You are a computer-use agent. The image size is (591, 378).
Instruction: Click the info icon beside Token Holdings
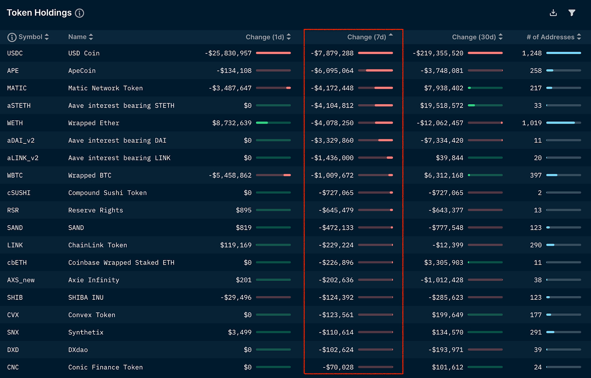point(80,13)
